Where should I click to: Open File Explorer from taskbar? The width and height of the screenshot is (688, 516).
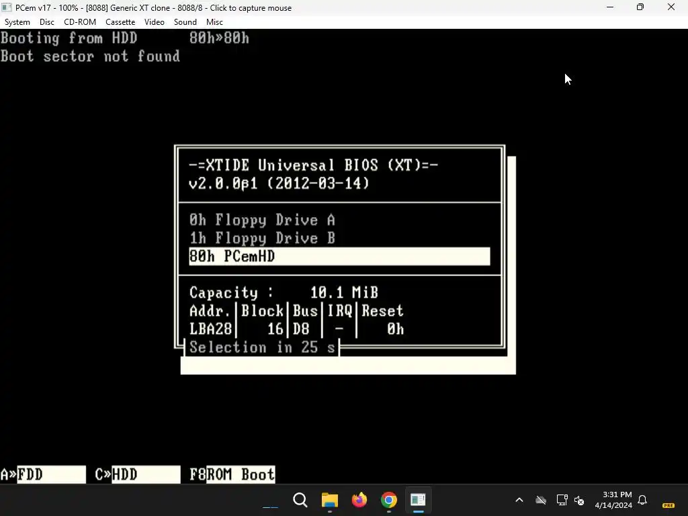click(329, 500)
